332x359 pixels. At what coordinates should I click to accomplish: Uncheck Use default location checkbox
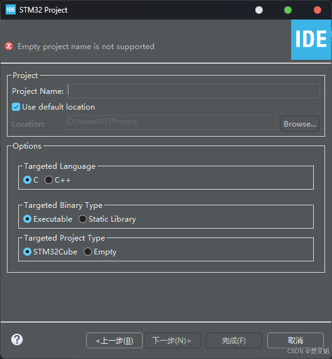16,107
